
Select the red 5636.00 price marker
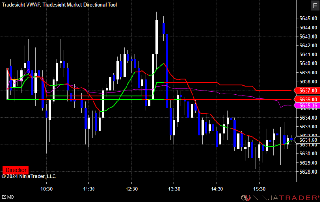pyautogui.click(x=307, y=100)
